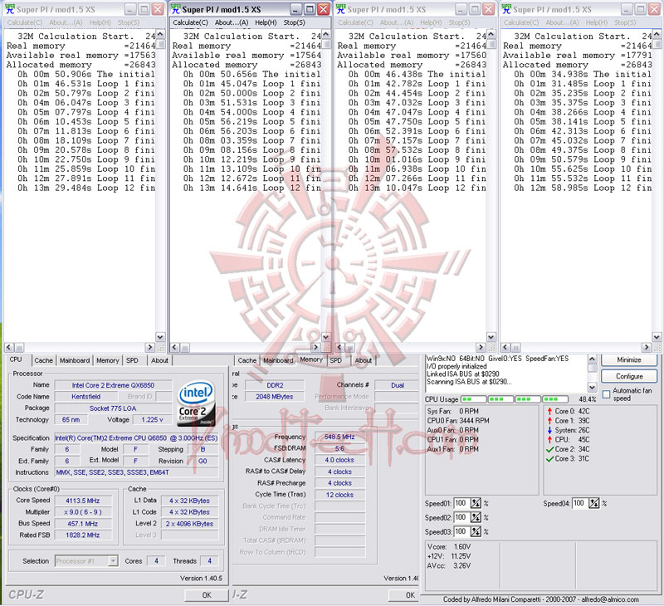Click the Configure button in SpeedFan
664x606 pixels.
[x=629, y=376]
